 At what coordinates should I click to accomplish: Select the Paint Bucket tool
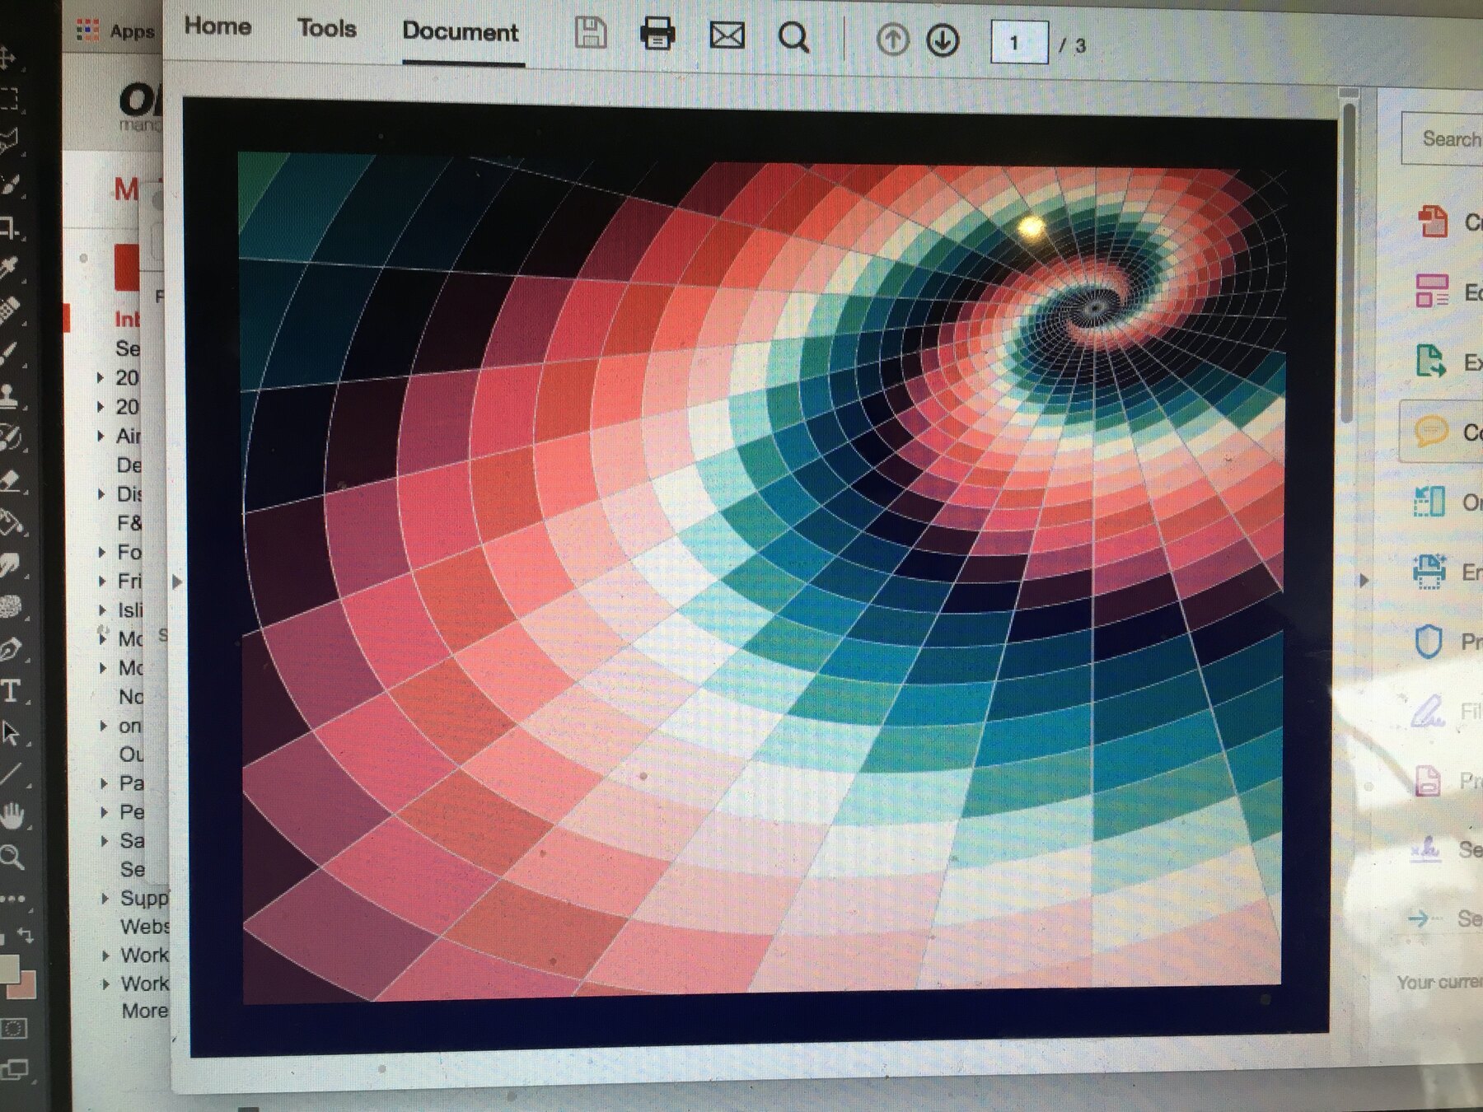[x=11, y=522]
